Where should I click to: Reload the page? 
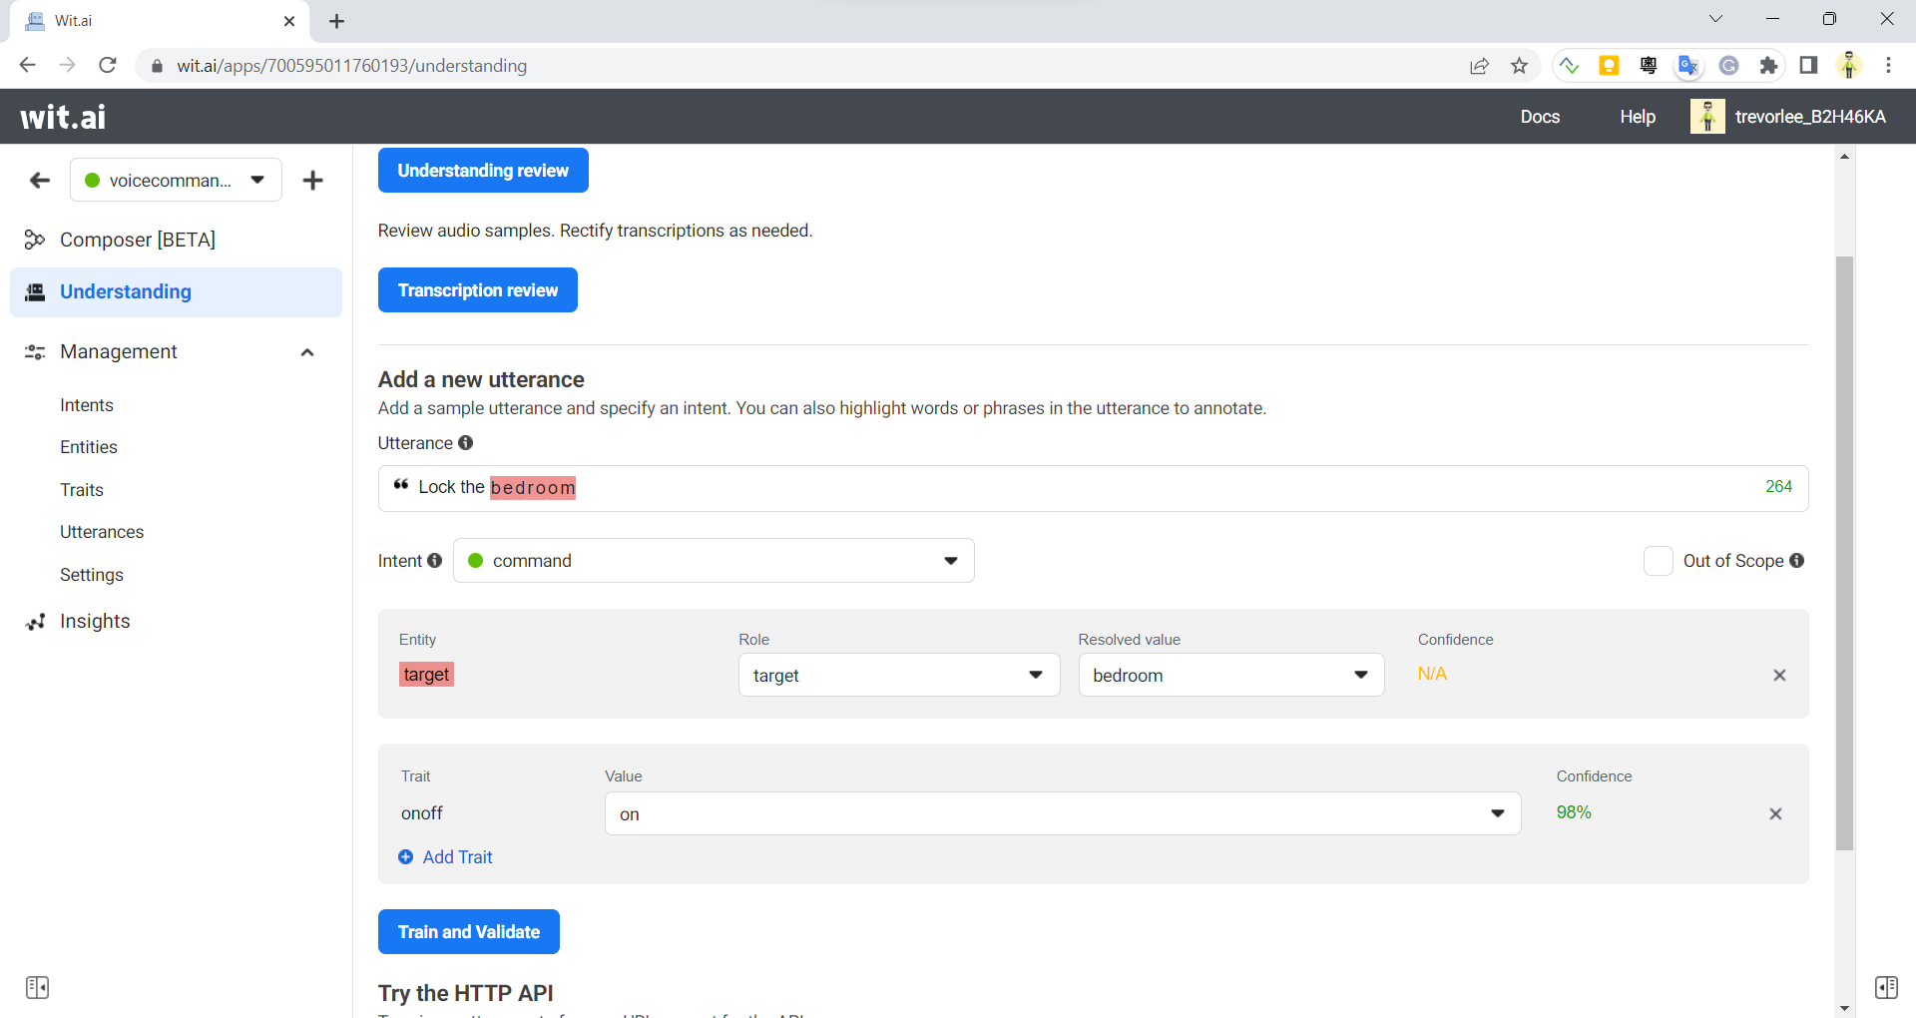[108, 65]
